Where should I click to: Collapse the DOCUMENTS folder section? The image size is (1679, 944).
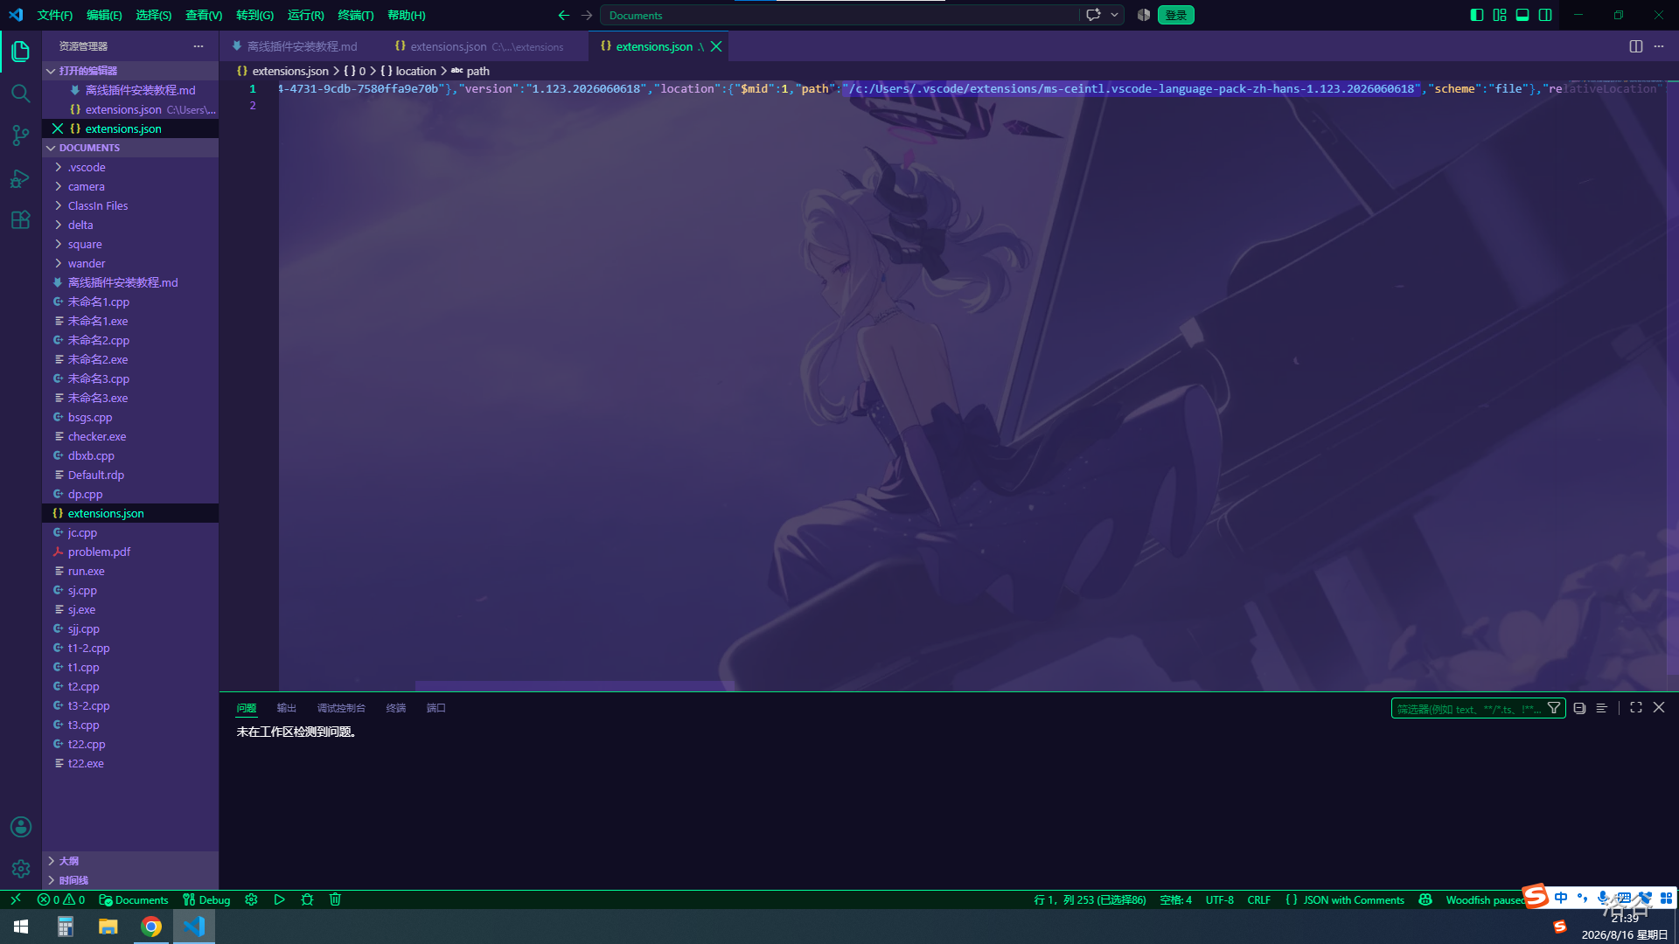click(x=130, y=148)
